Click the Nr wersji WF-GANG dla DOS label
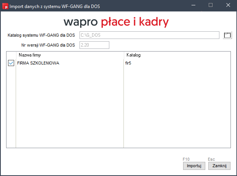The image size is (237, 176). (48, 45)
